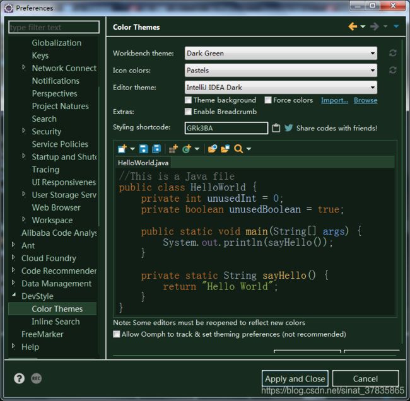Viewport: 410px width, 401px height.
Task: Select Notifications in the tree
Action: click(x=56, y=81)
